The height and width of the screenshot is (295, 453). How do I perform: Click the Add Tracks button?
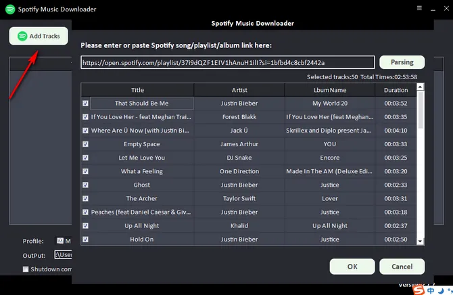click(39, 36)
